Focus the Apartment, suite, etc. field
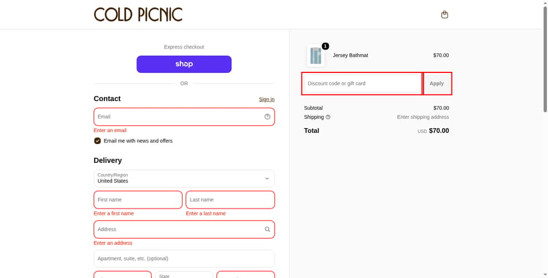Image resolution: width=548 pixels, height=278 pixels. [x=184, y=259]
